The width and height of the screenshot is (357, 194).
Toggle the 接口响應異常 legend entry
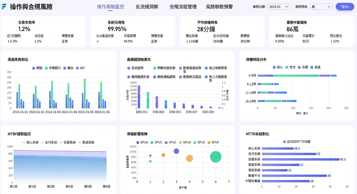(216, 68)
